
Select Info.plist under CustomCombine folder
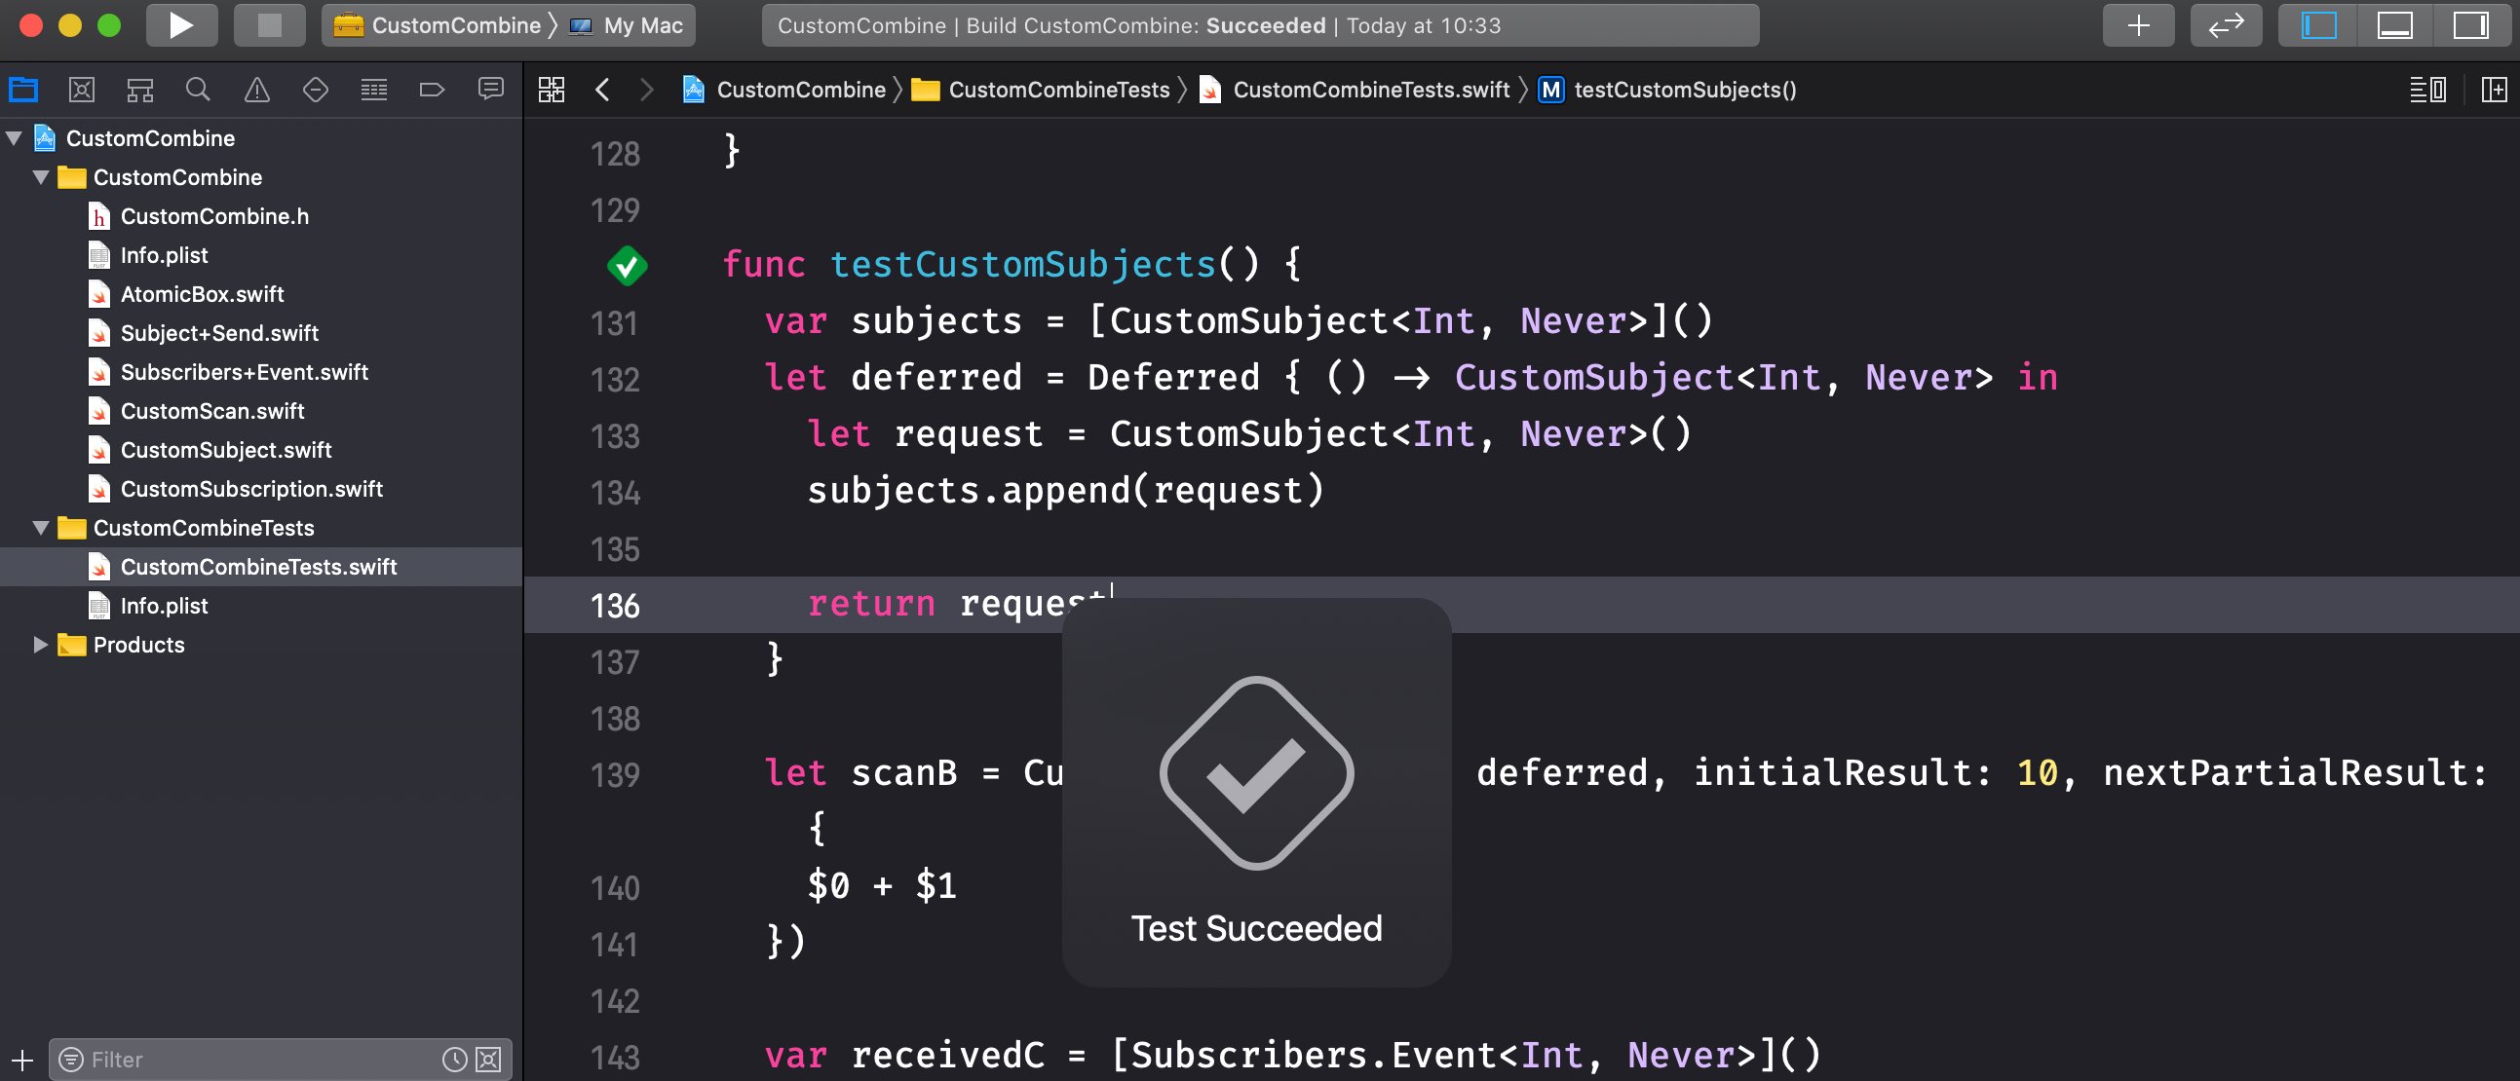click(x=148, y=255)
